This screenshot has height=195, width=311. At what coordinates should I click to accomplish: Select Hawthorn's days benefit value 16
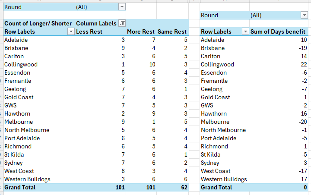(x=304, y=113)
